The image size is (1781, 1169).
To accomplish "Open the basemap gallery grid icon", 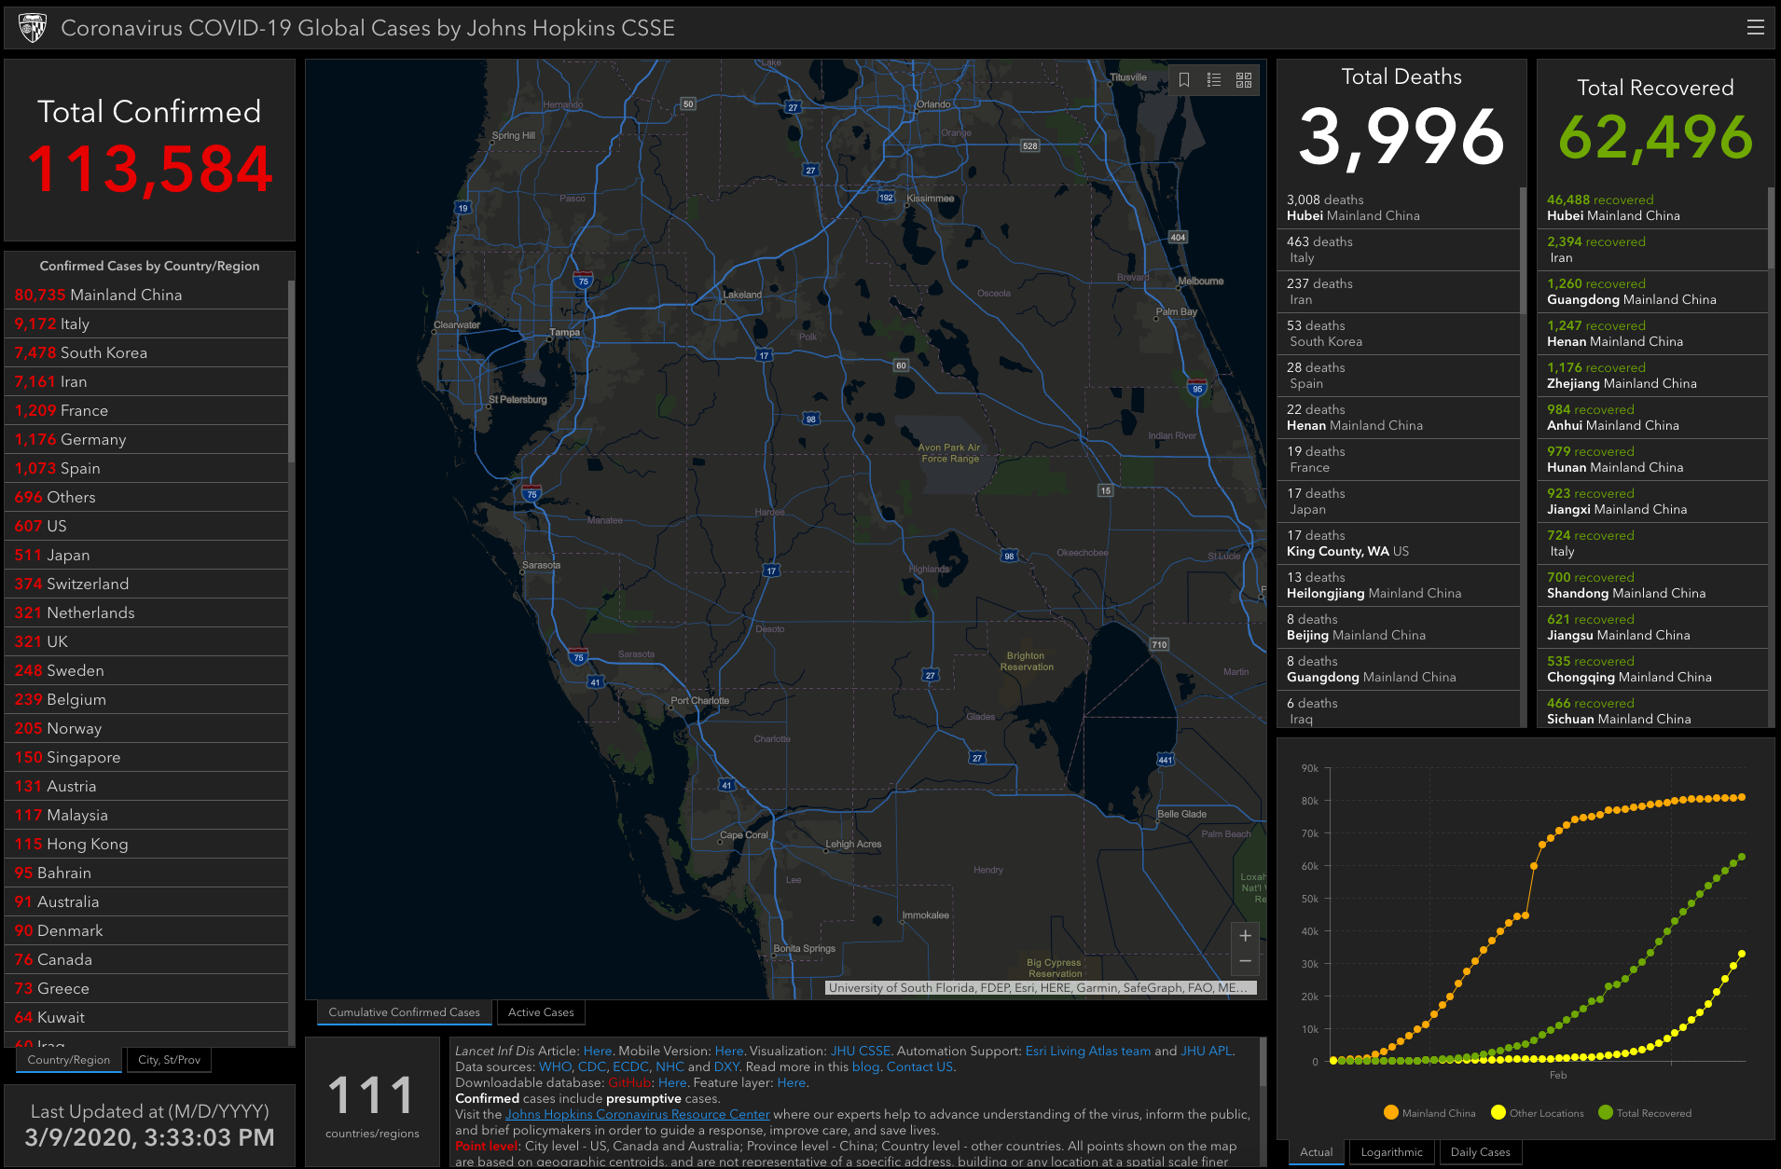I will (1244, 80).
